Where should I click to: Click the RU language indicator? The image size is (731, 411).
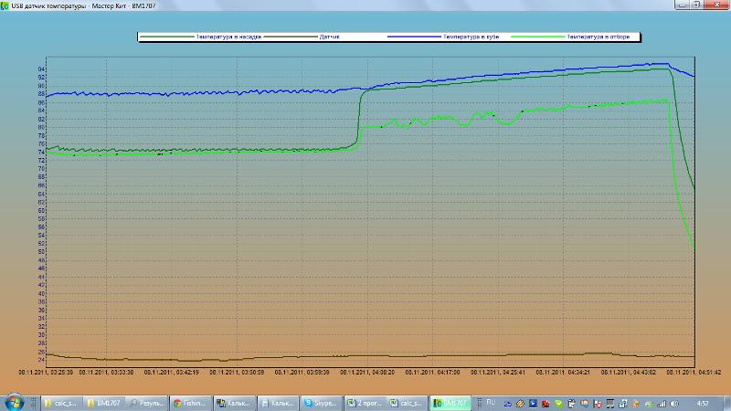point(490,402)
